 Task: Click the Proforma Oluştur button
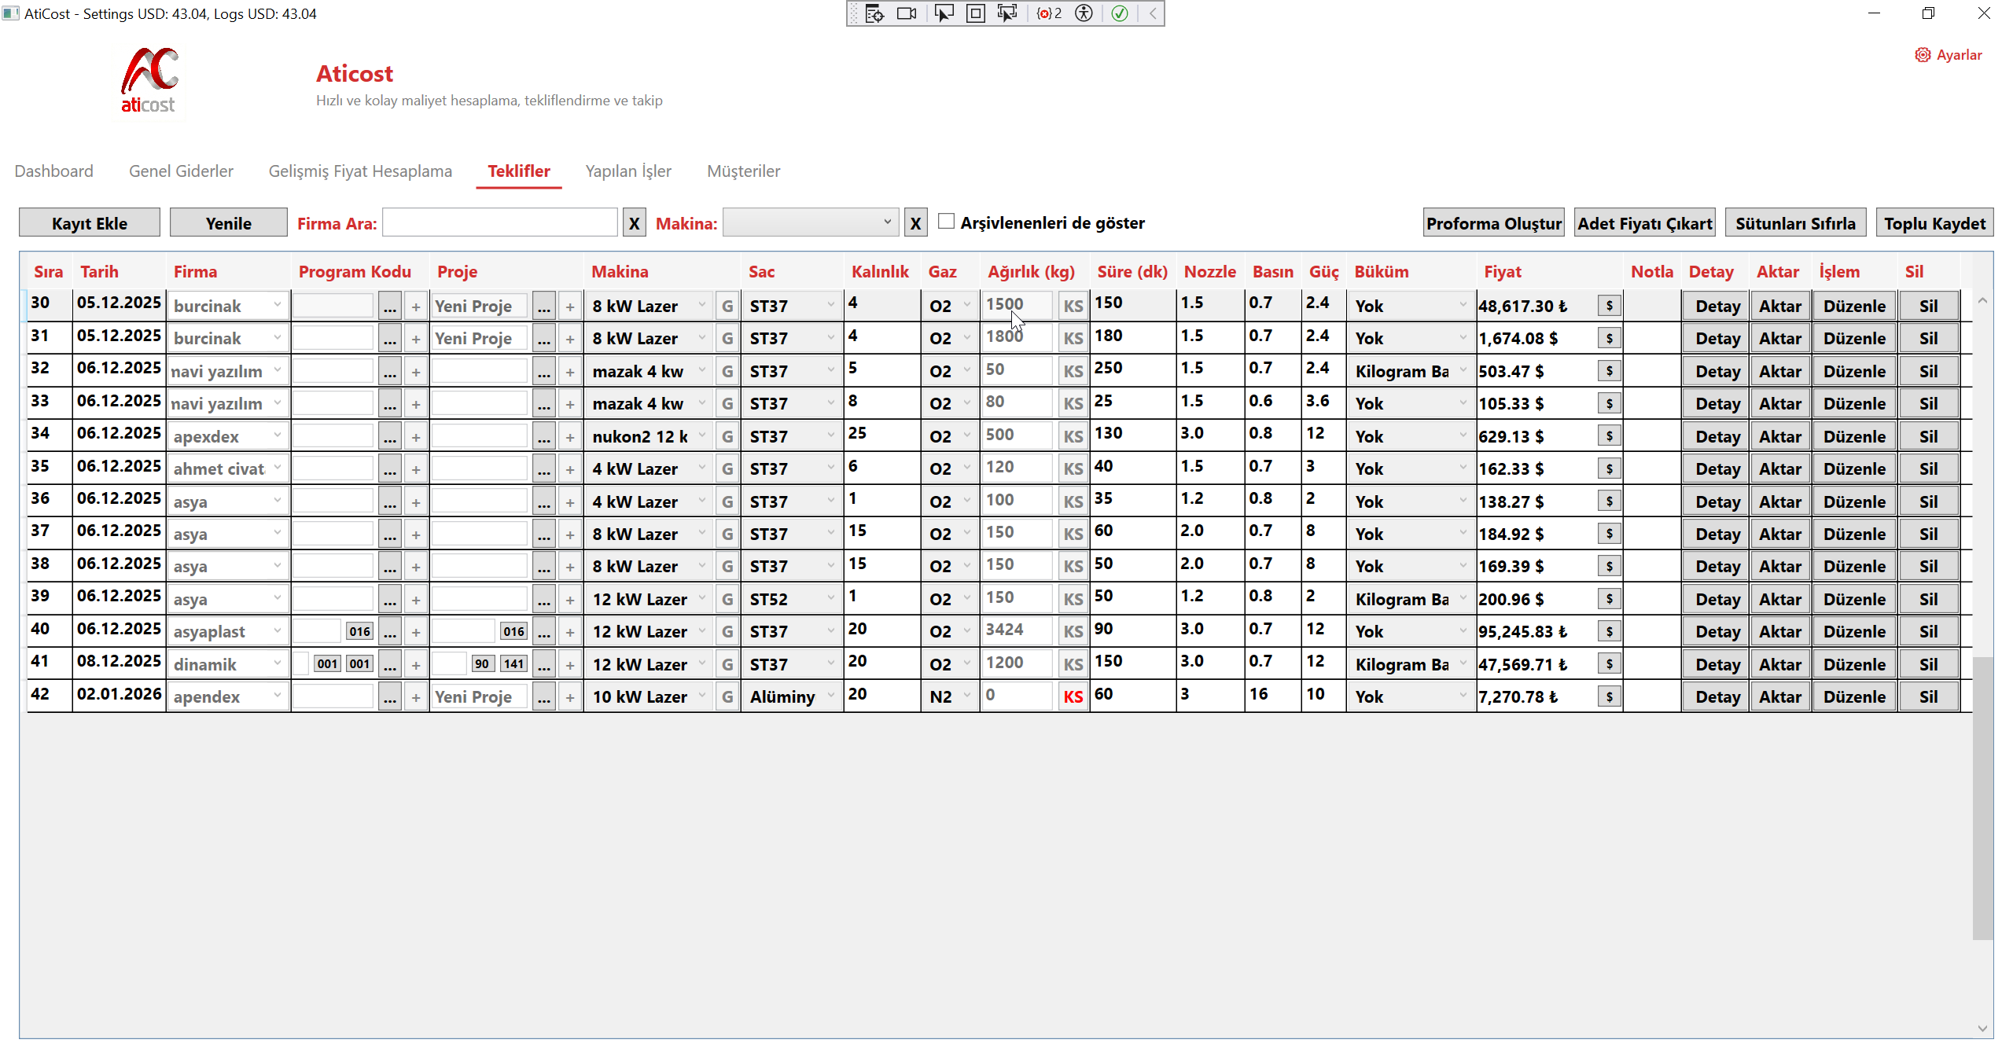point(1493,223)
